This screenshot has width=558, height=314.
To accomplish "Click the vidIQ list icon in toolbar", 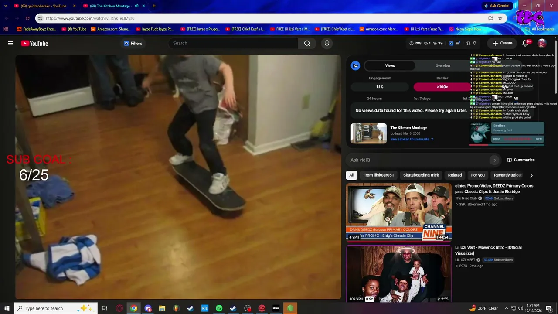I will tap(458, 43).
